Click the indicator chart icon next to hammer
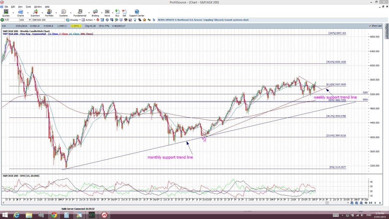 pos(130,20)
